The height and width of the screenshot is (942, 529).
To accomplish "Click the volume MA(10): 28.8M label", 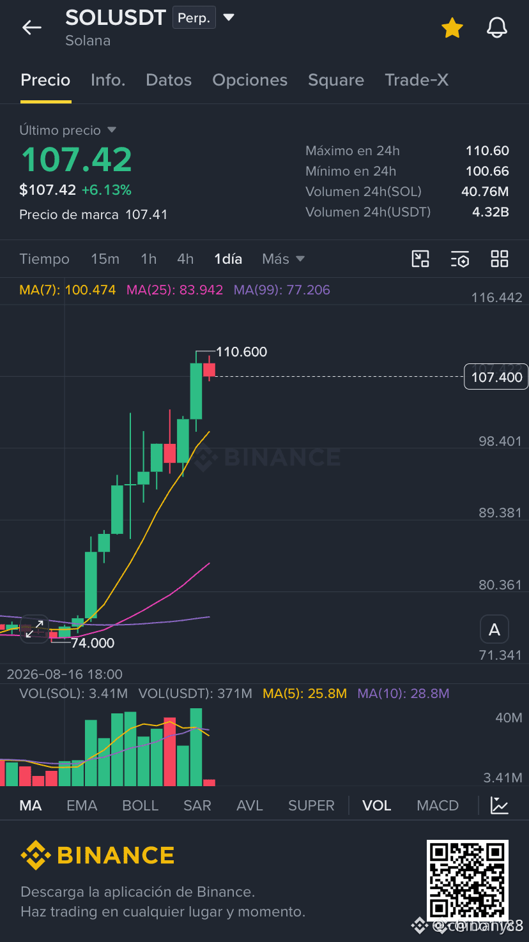I will pyautogui.click(x=403, y=694).
